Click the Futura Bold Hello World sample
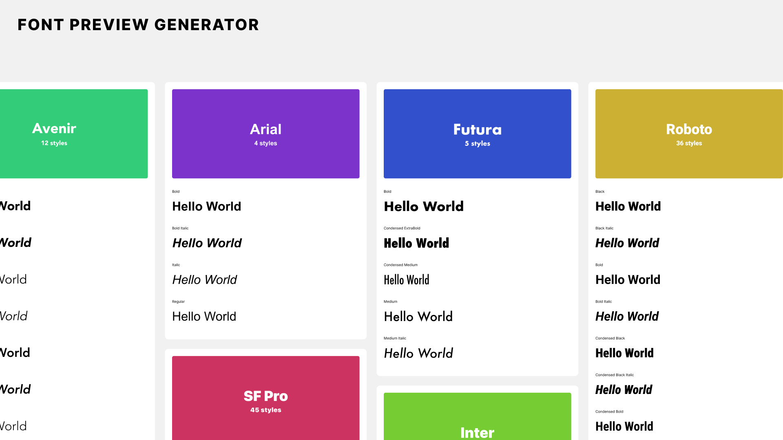 tap(424, 206)
